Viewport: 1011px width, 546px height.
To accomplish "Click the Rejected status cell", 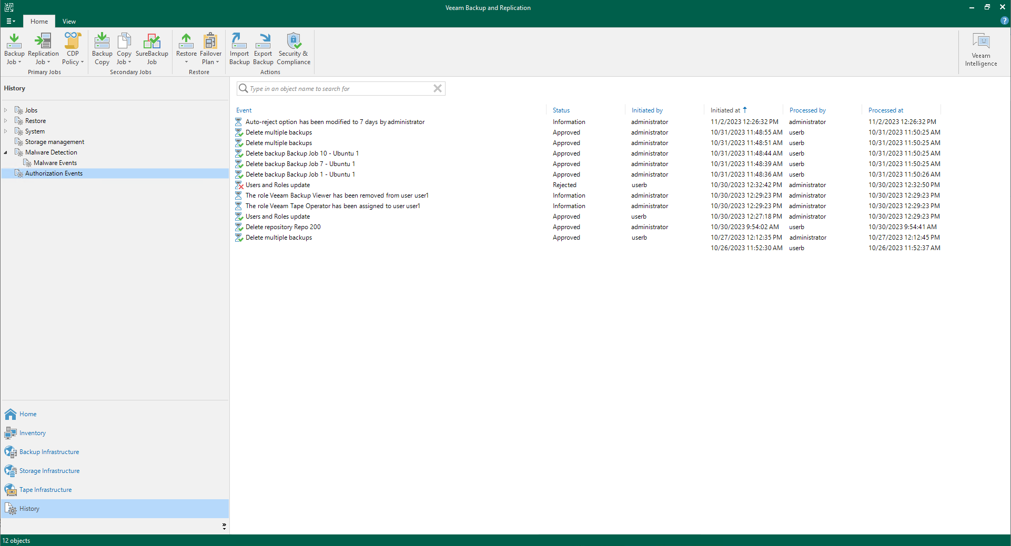I will tap(564, 185).
